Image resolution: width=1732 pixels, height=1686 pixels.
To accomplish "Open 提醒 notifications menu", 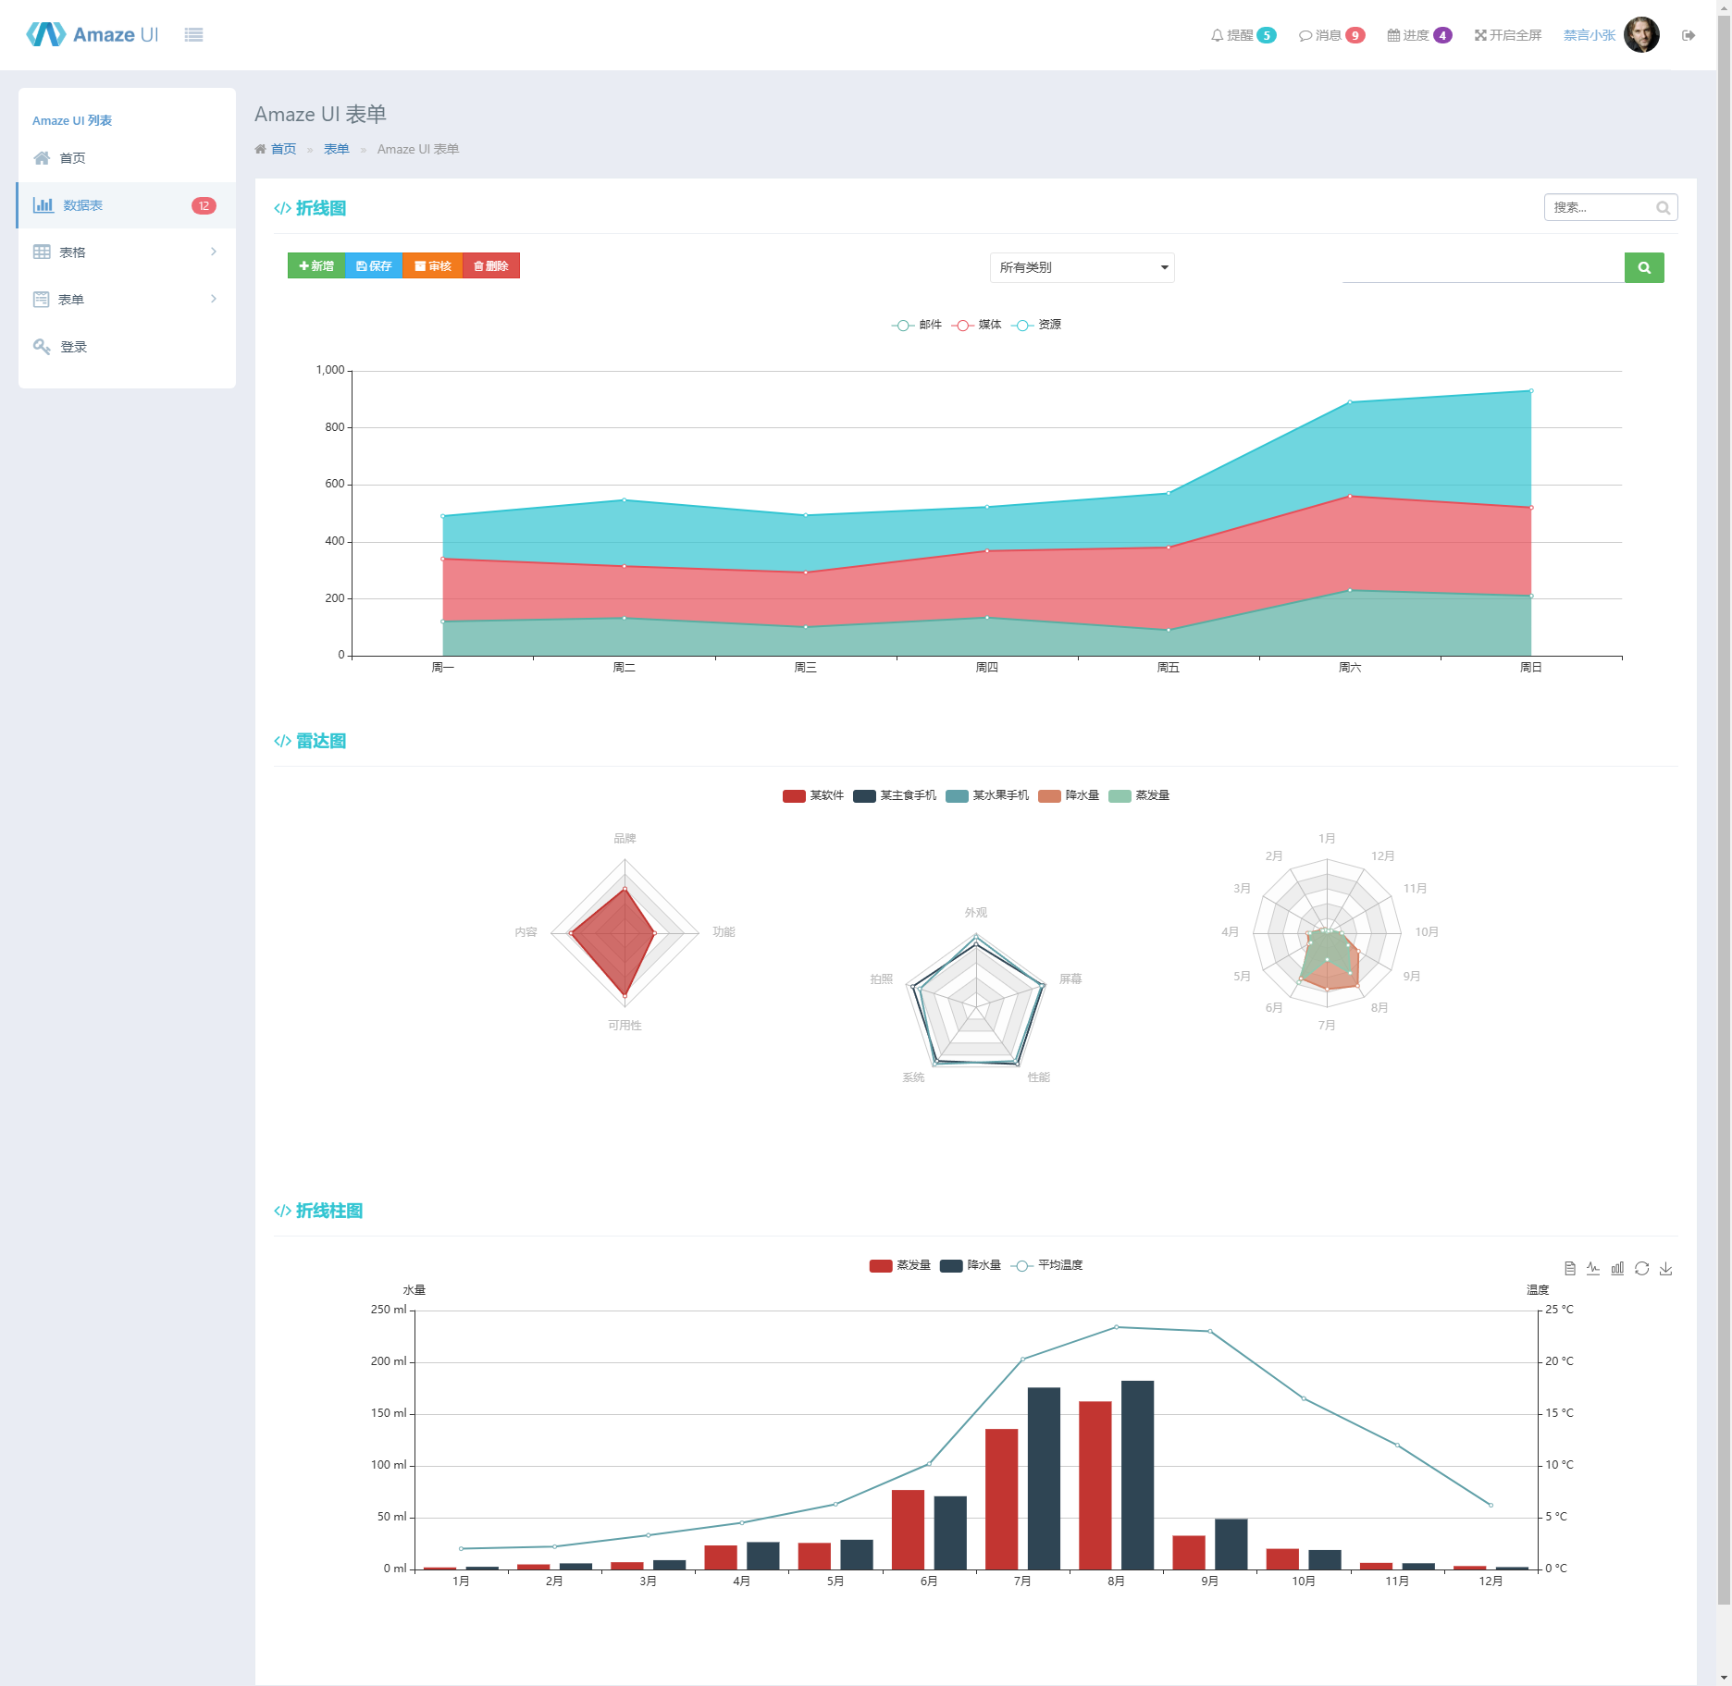I will pos(1243,35).
